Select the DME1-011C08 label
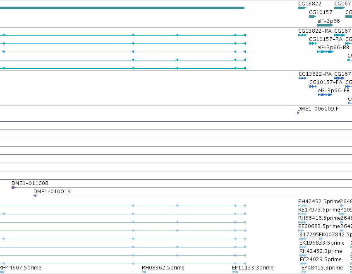This screenshot has width=352, height=274. point(30,183)
